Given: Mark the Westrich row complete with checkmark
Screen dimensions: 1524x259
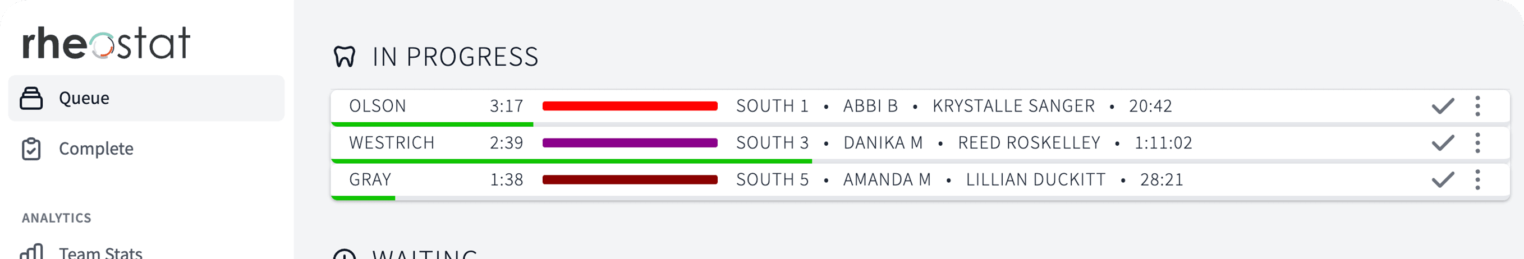Looking at the screenshot, I should [x=1442, y=143].
